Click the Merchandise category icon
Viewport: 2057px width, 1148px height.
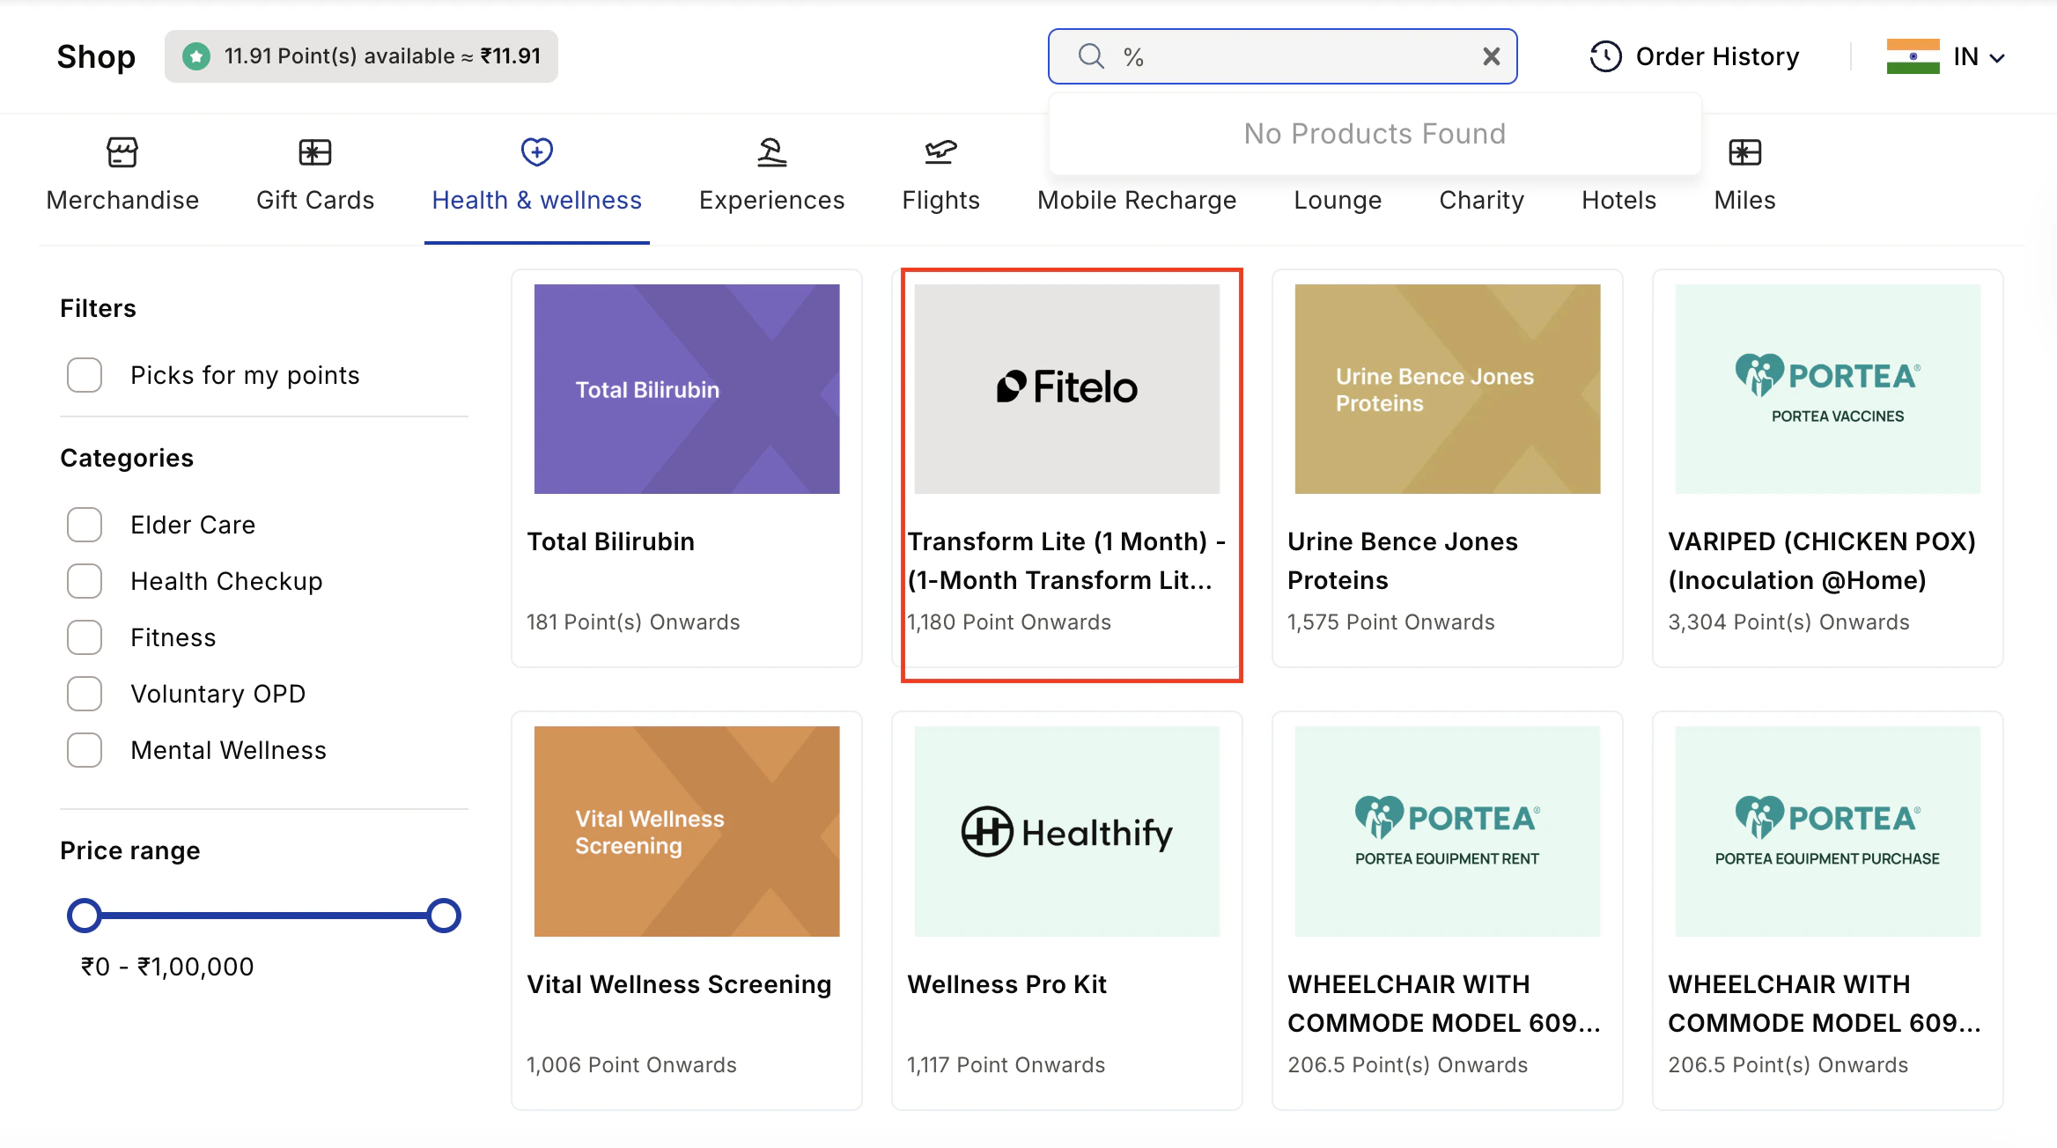coord(122,152)
